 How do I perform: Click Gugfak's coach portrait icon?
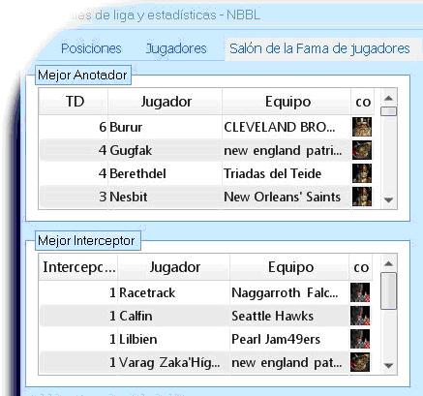362,150
